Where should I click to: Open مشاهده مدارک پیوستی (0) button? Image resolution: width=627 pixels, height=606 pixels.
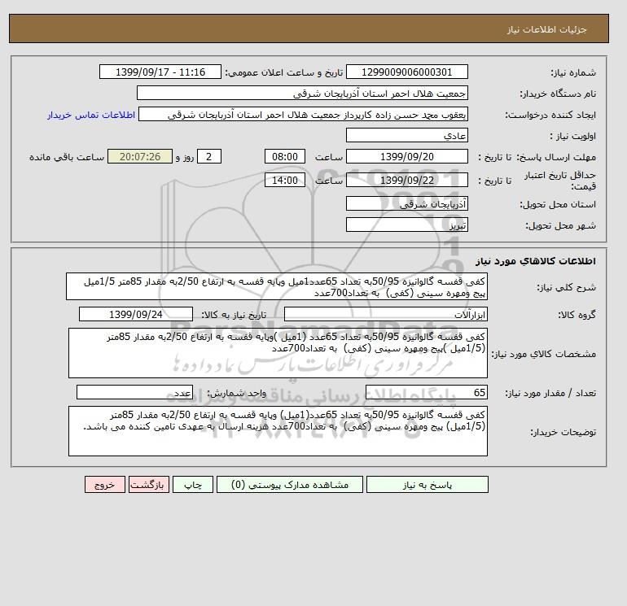click(x=290, y=485)
